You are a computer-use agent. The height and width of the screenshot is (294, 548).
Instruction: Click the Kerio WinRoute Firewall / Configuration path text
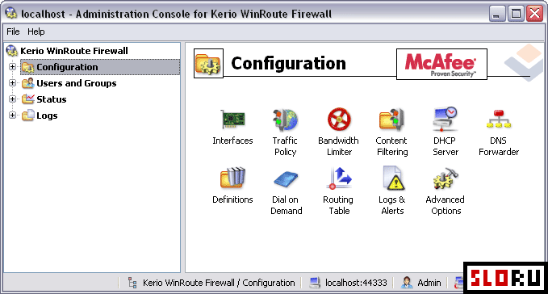(219, 283)
